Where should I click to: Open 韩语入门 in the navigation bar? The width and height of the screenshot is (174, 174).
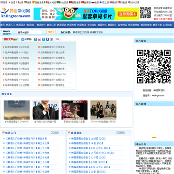tap(11, 25)
